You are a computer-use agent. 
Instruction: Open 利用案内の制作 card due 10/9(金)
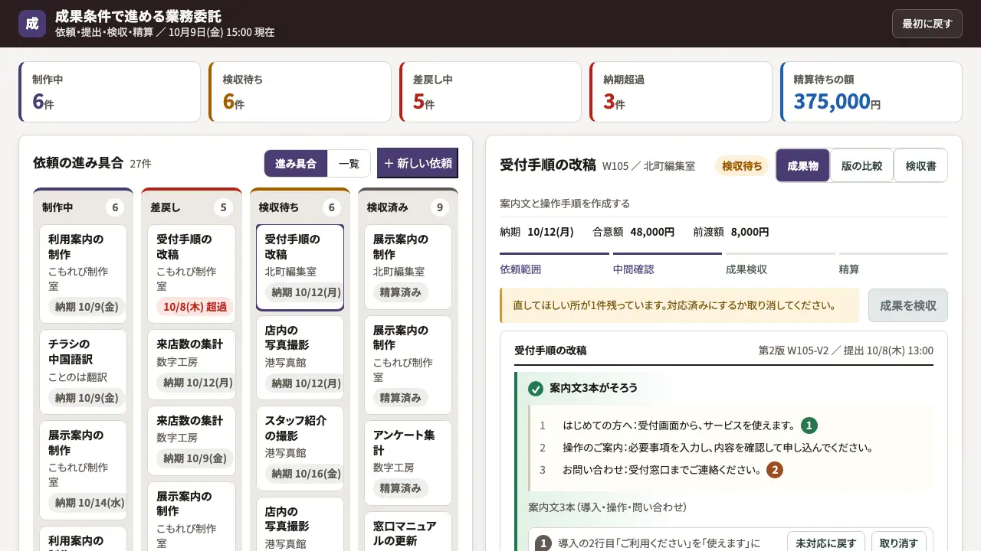tap(83, 274)
